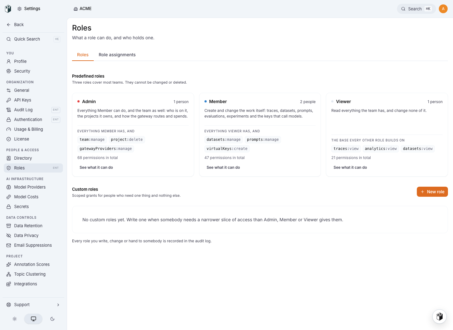Screen dimensions: 453x330
Task: Expand the Support submenu chevron
Action: [58, 305]
